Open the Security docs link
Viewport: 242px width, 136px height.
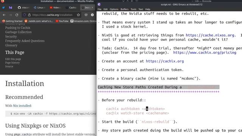tap(11, 37)
